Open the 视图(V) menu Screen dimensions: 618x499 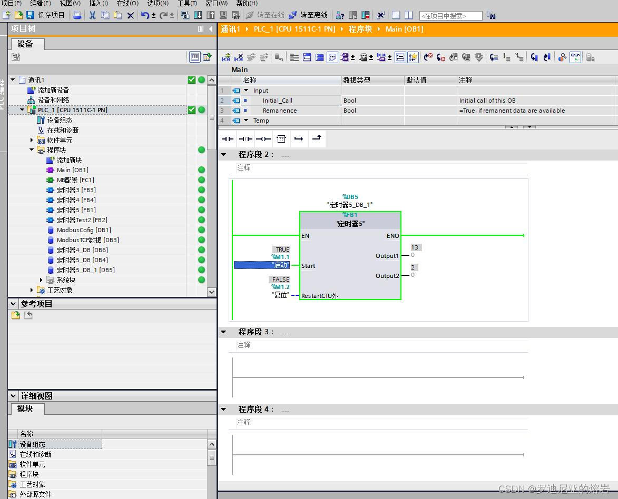pyautogui.click(x=70, y=3)
